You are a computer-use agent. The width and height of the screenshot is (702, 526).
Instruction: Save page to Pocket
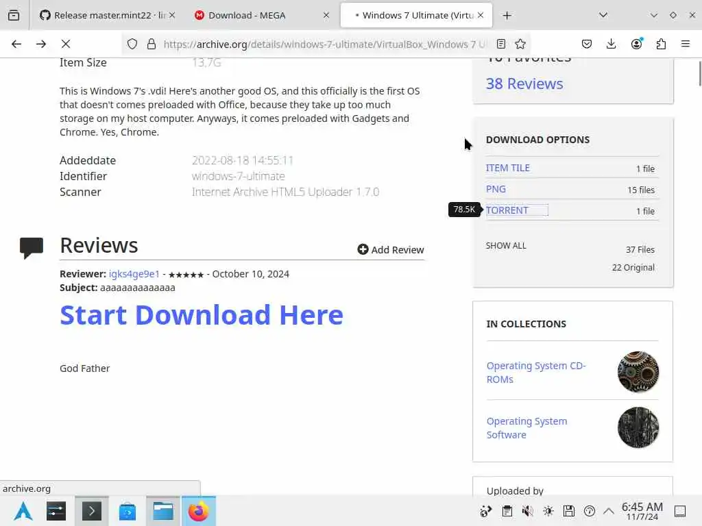[x=587, y=44]
